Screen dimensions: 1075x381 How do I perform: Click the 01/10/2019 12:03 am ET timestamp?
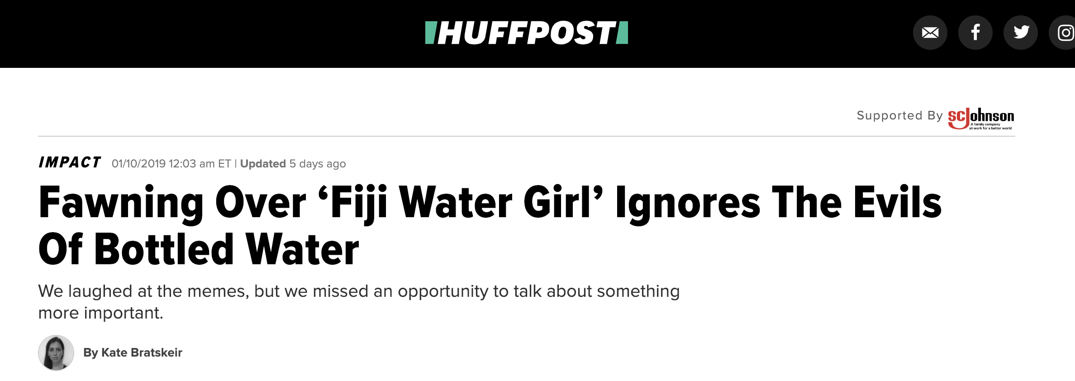tap(171, 163)
